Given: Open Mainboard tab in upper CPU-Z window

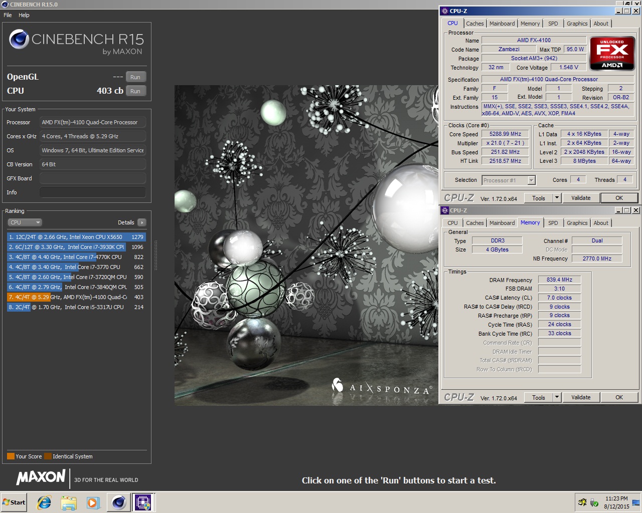Looking at the screenshot, I should (502, 24).
